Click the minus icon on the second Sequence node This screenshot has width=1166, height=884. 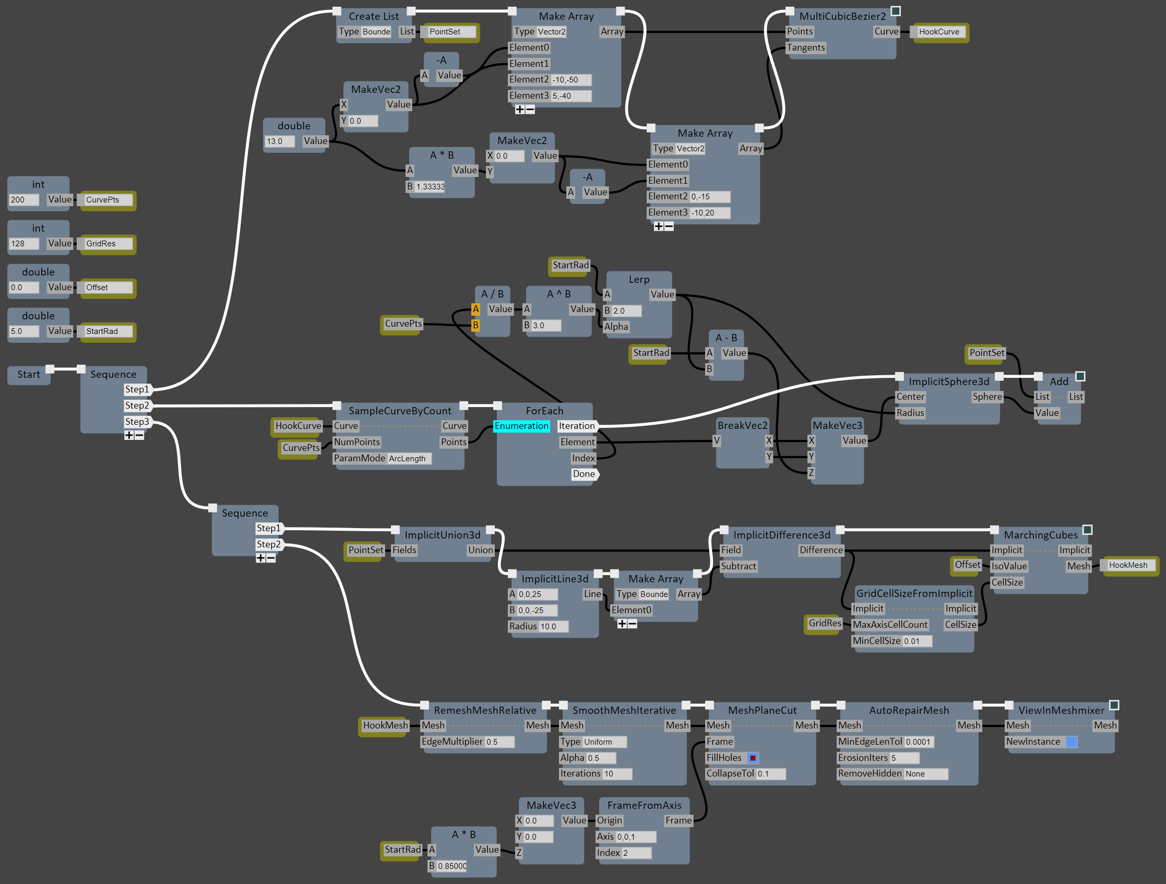(x=270, y=558)
